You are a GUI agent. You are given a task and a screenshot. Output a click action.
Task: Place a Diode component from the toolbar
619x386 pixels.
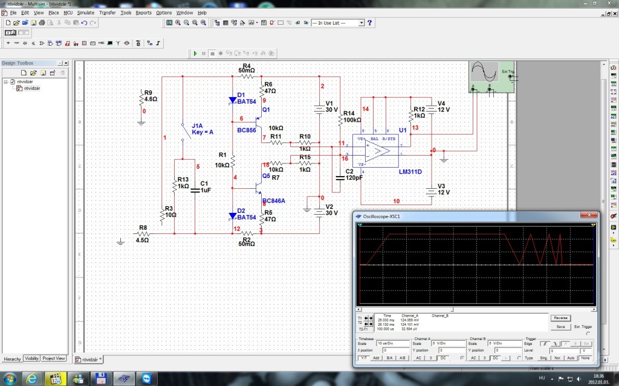(25, 43)
